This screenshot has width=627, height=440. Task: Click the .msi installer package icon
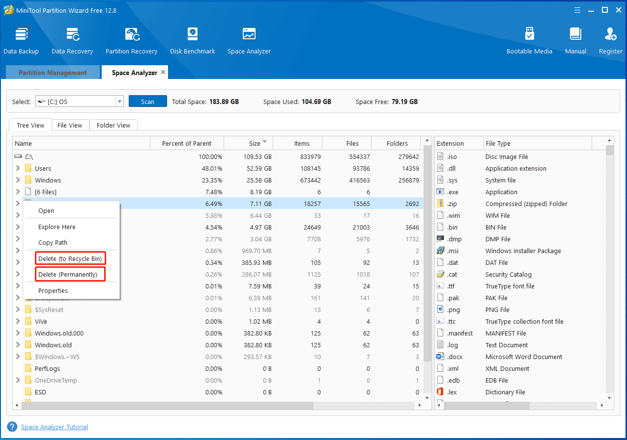(x=440, y=251)
